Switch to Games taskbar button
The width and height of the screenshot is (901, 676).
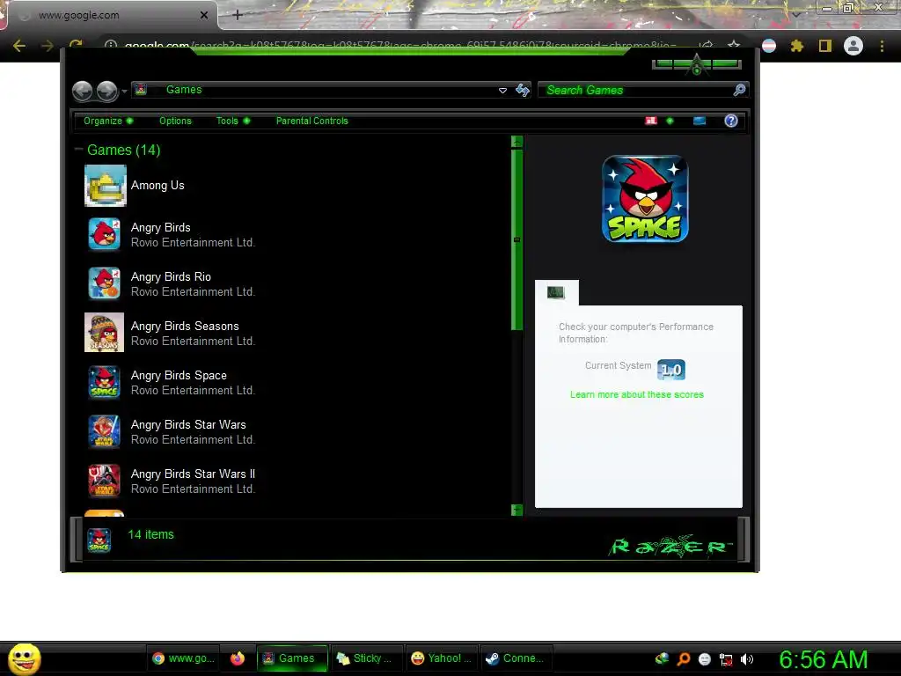292,658
